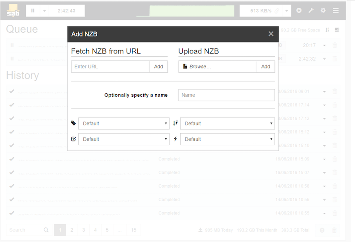Expand the 16/06/2016 15:07 history entry
This screenshot has height=242, width=355.
(324, 173)
